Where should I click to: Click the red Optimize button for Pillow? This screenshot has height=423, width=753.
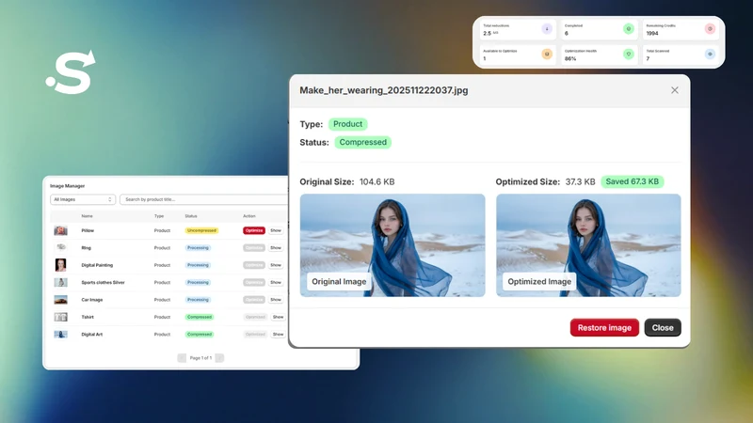coord(253,230)
